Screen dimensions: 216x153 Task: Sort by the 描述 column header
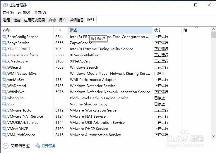(110, 30)
